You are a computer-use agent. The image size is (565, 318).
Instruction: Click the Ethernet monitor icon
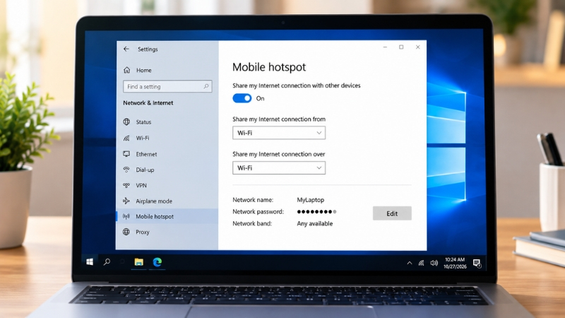(x=126, y=154)
